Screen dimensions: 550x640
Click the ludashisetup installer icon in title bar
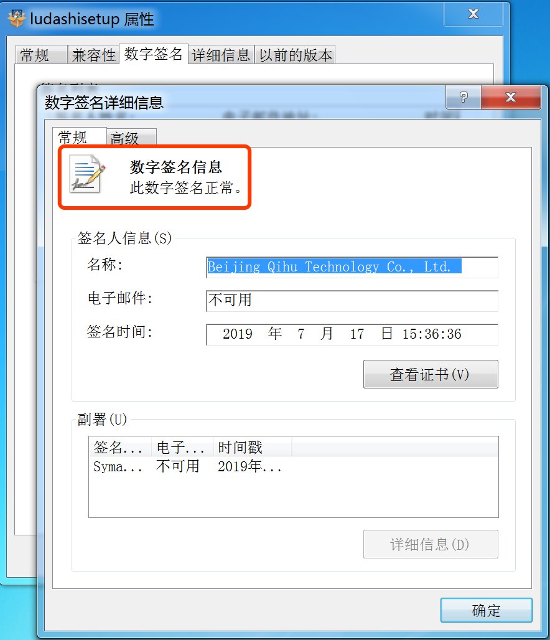coord(16,19)
